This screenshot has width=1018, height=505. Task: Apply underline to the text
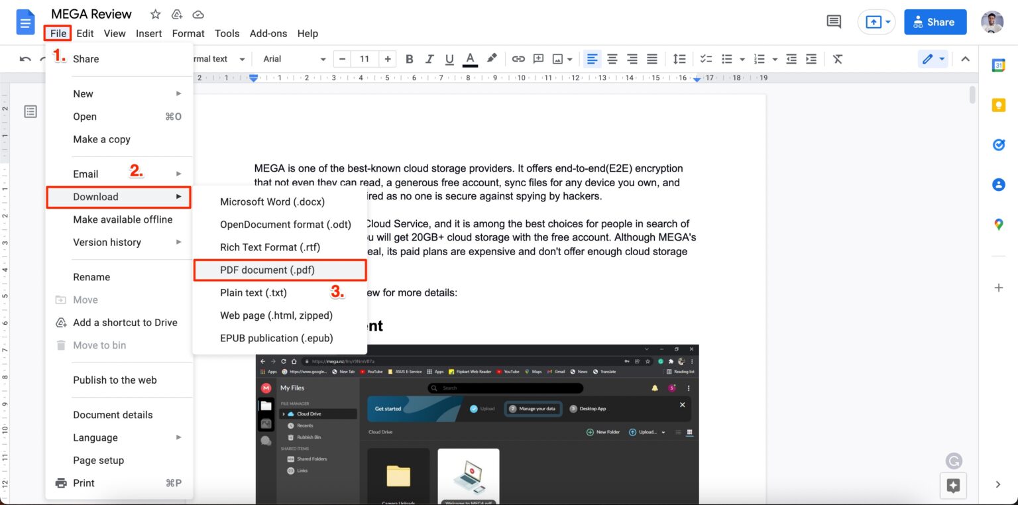pyautogui.click(x=449, y=58)
